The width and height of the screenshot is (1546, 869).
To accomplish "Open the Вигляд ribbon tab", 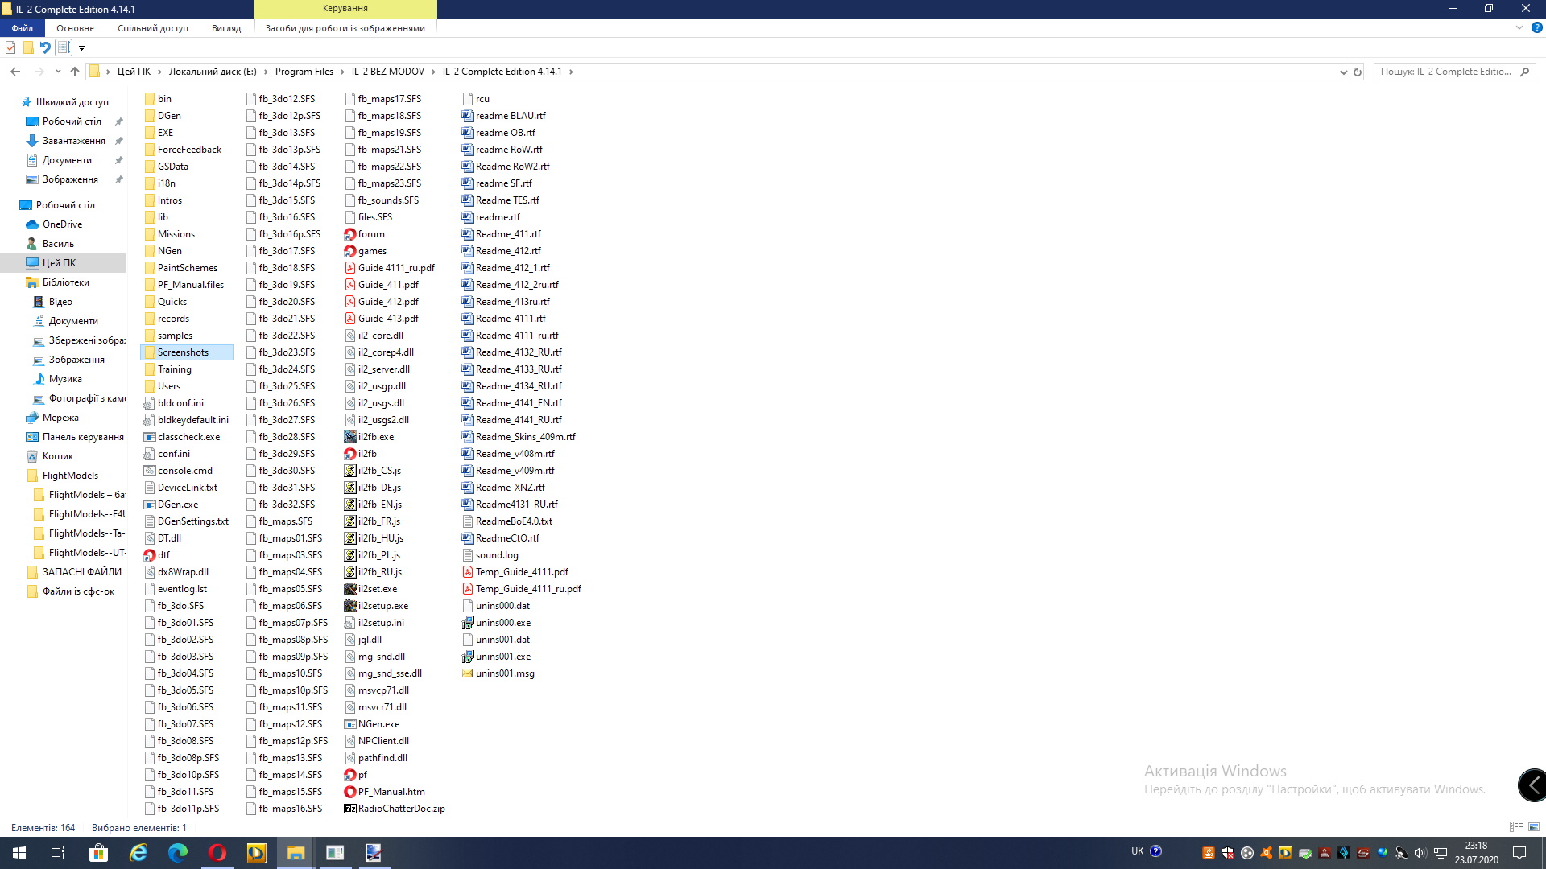I will (x=225, y=28).
